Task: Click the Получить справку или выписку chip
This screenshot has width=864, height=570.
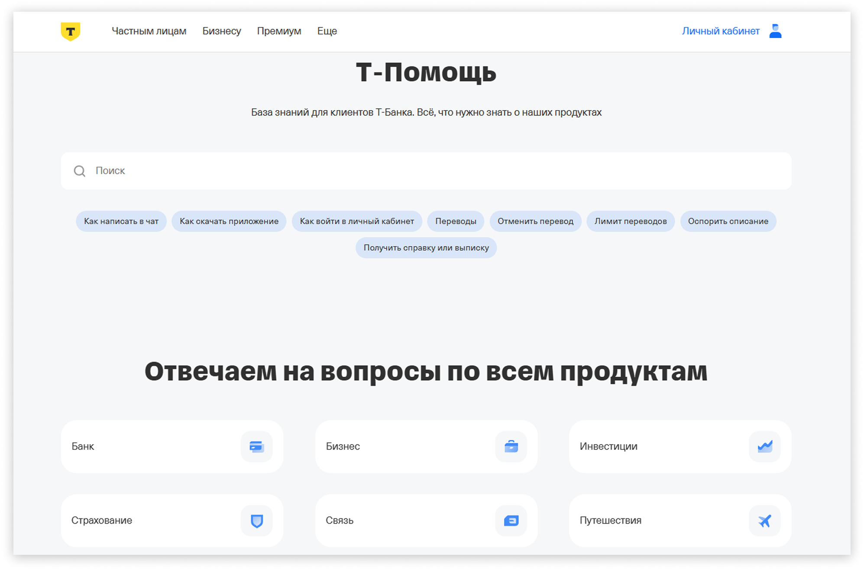Action: point(426,248)
